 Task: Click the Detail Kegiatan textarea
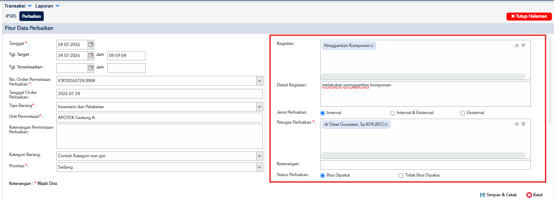(x=425, y=94)
